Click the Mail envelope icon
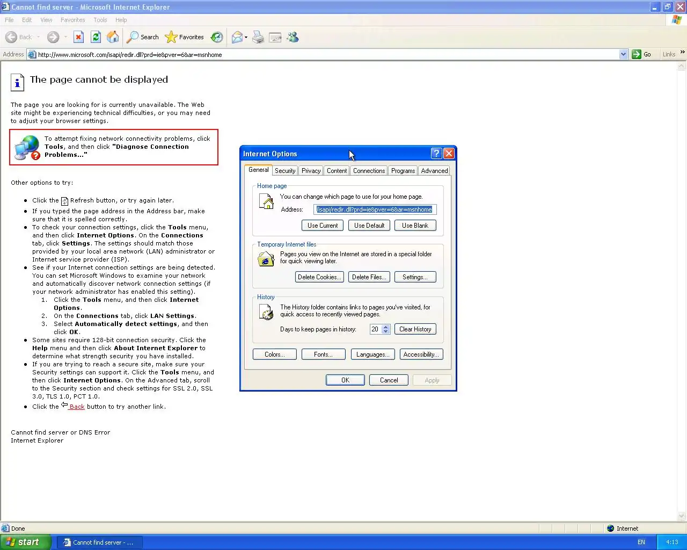687x550 pixels. click(x=237, y=37)
